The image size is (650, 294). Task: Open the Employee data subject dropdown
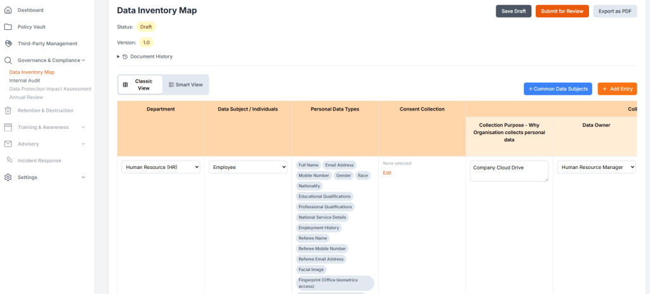[248, 167]
